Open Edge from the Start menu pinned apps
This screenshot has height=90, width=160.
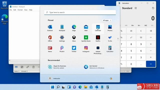click(x=74, y=28)
